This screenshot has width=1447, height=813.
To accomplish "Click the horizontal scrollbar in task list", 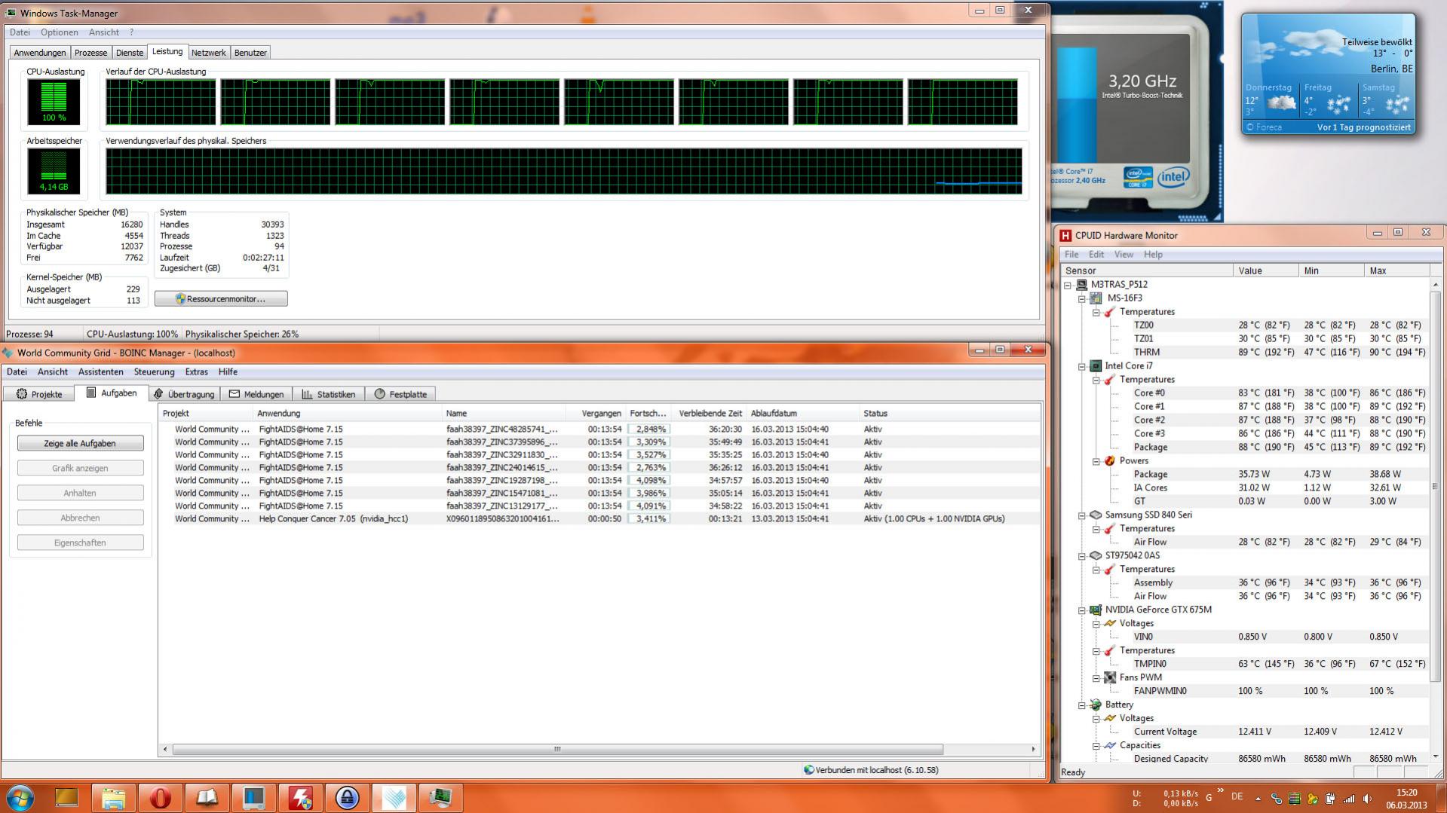I will coord(557,749).
